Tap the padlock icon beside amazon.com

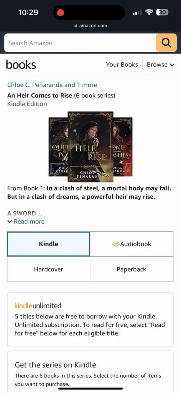point(76,26)
